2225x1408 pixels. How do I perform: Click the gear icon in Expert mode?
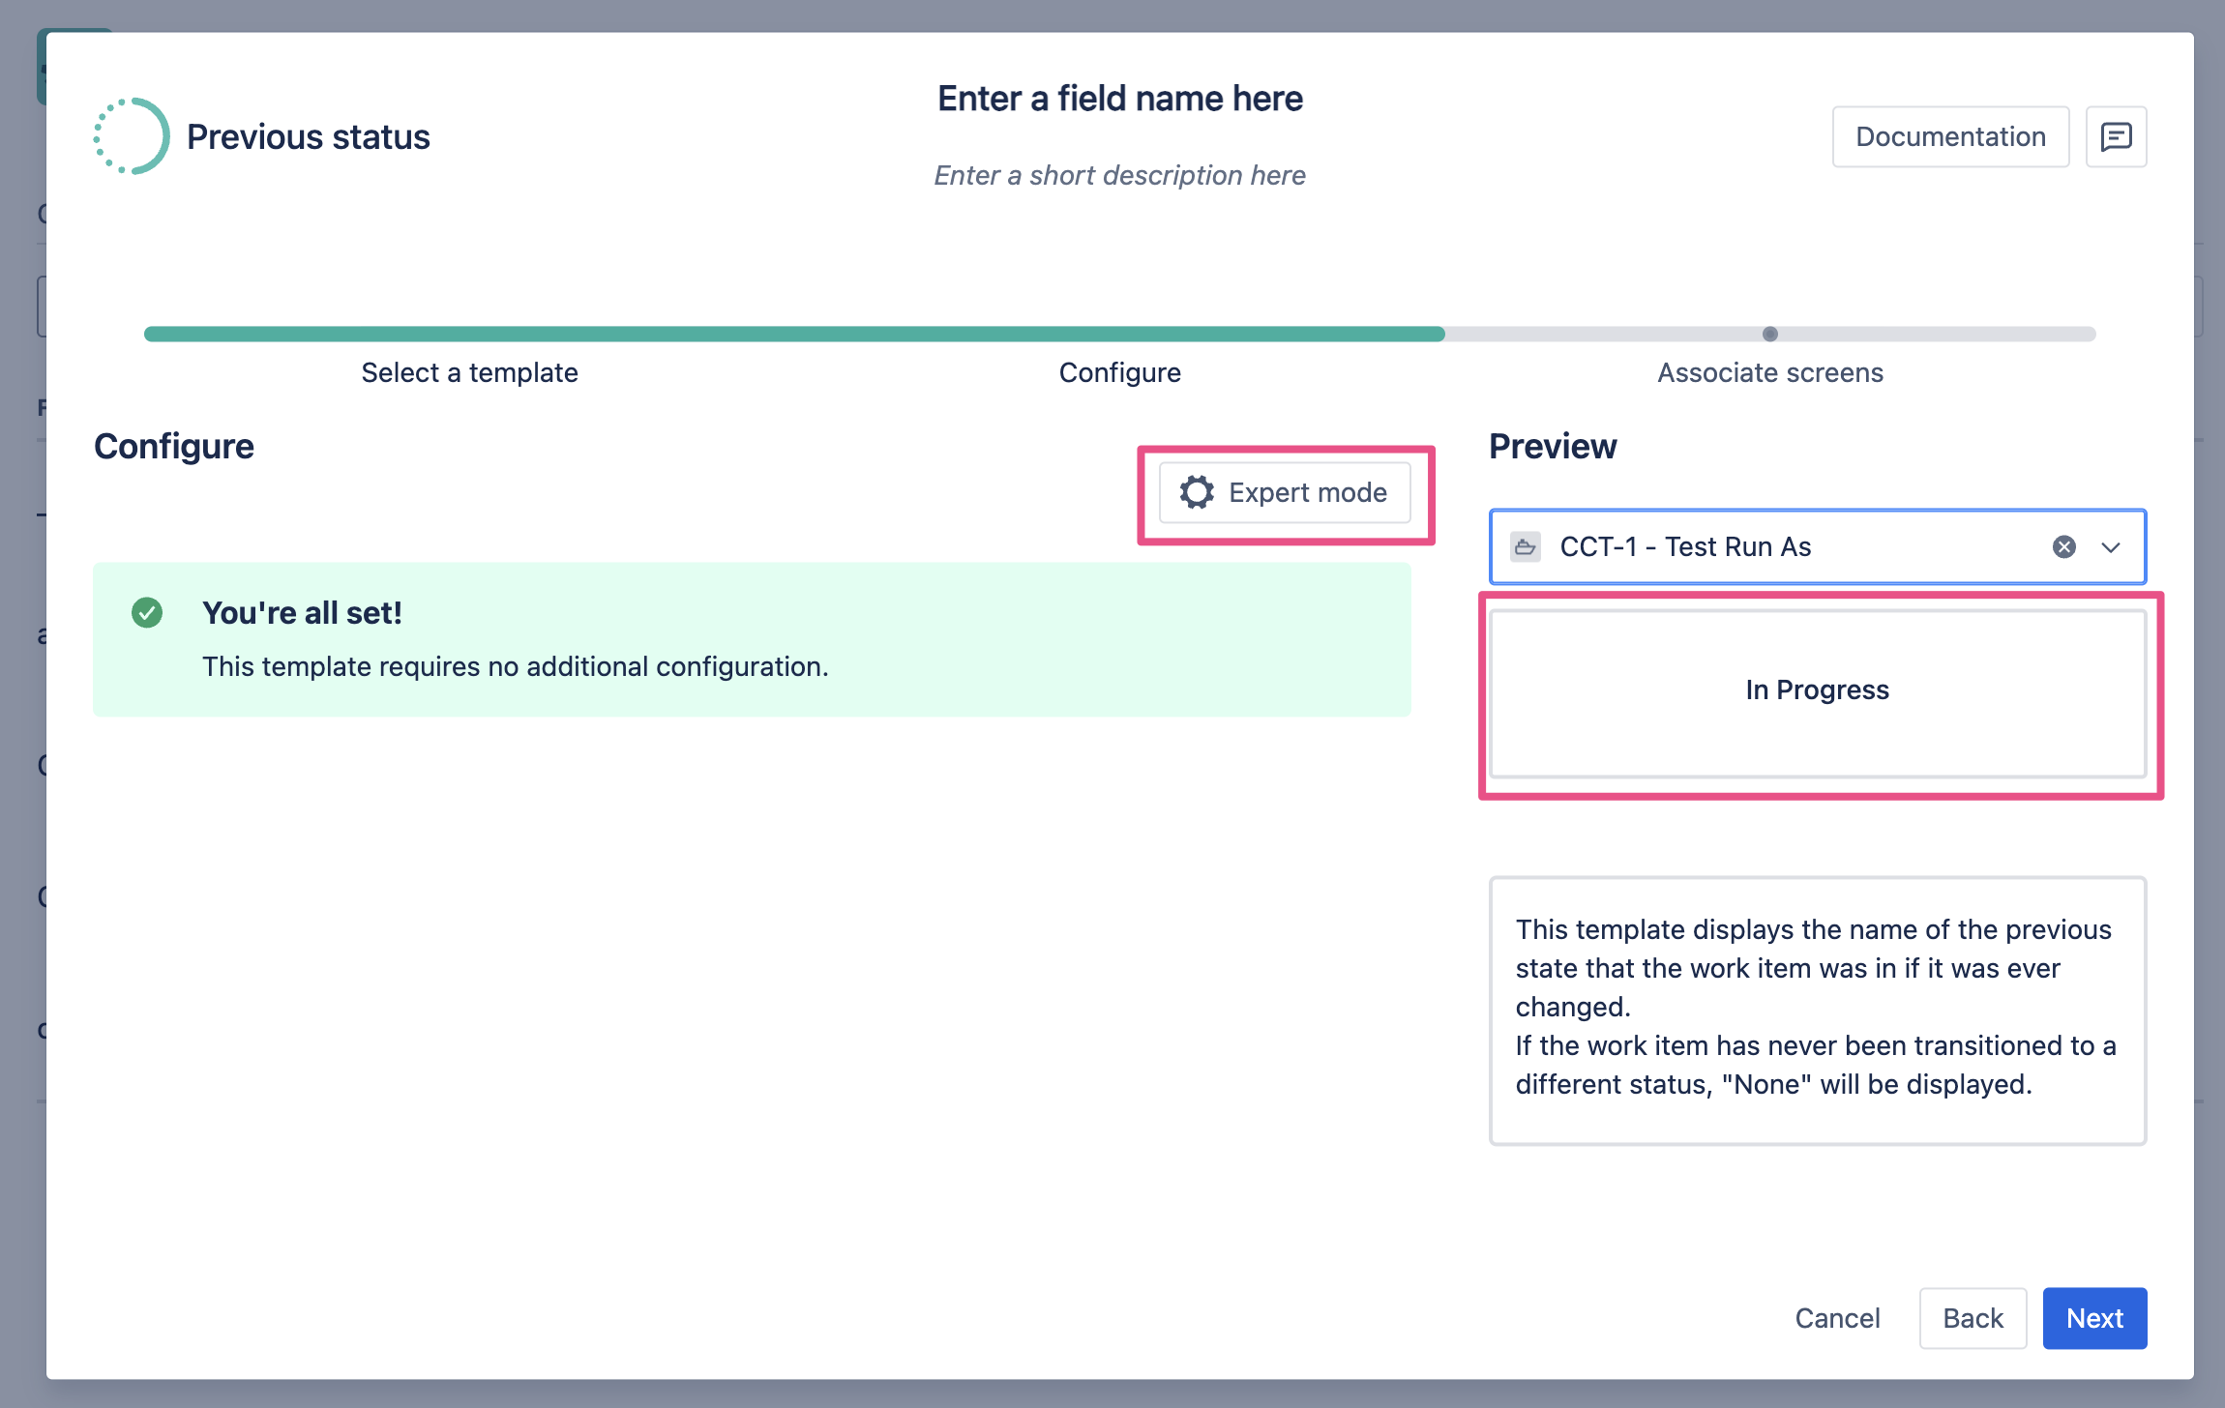point(1197,492)
